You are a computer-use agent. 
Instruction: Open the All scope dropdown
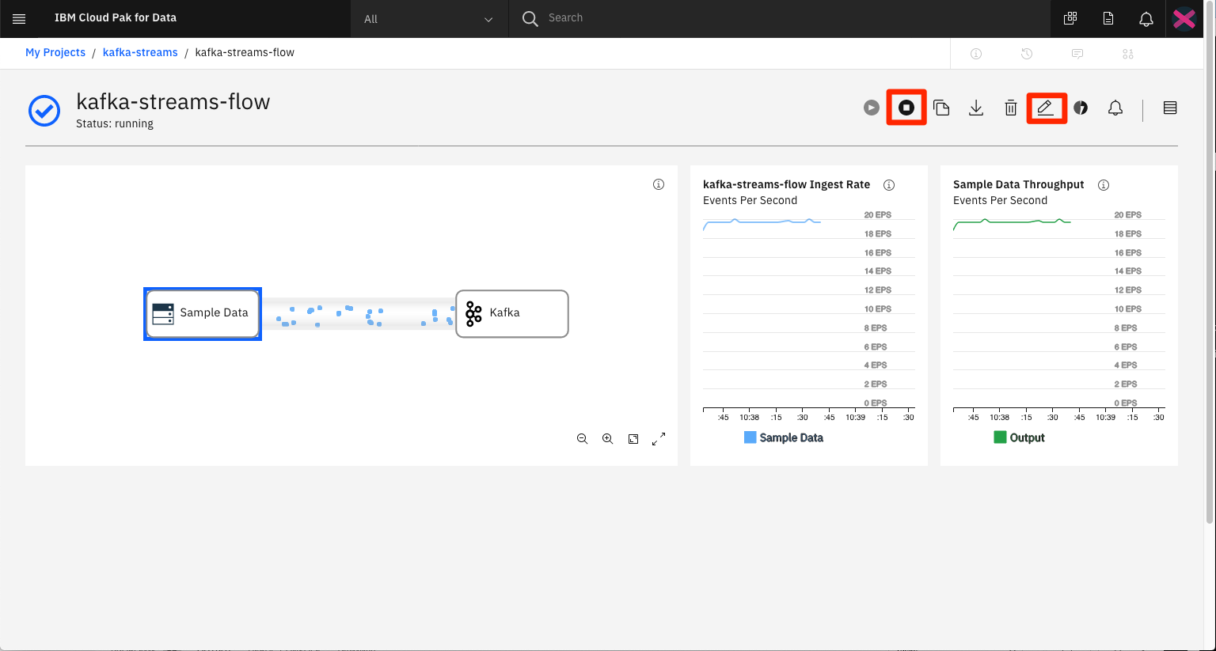click(x=429, y=19)
